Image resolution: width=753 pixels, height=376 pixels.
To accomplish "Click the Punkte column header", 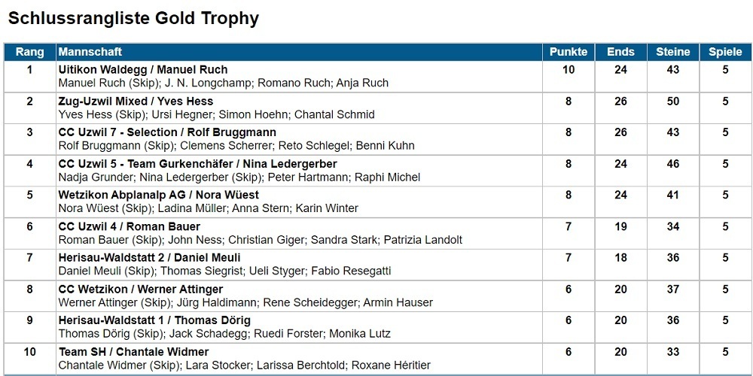I will tap(569, 52).
